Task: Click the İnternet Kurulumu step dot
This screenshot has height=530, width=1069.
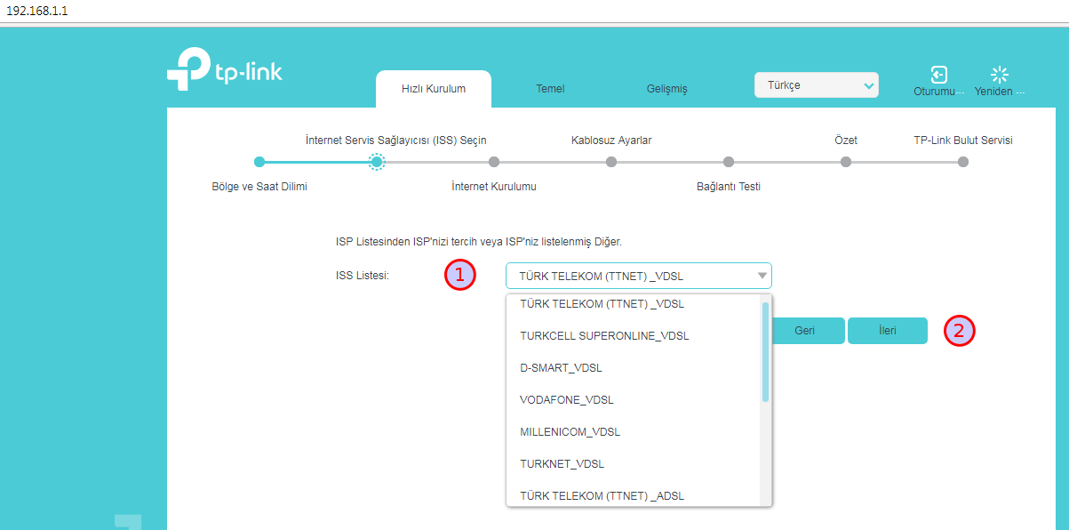Action: point(494,162)
